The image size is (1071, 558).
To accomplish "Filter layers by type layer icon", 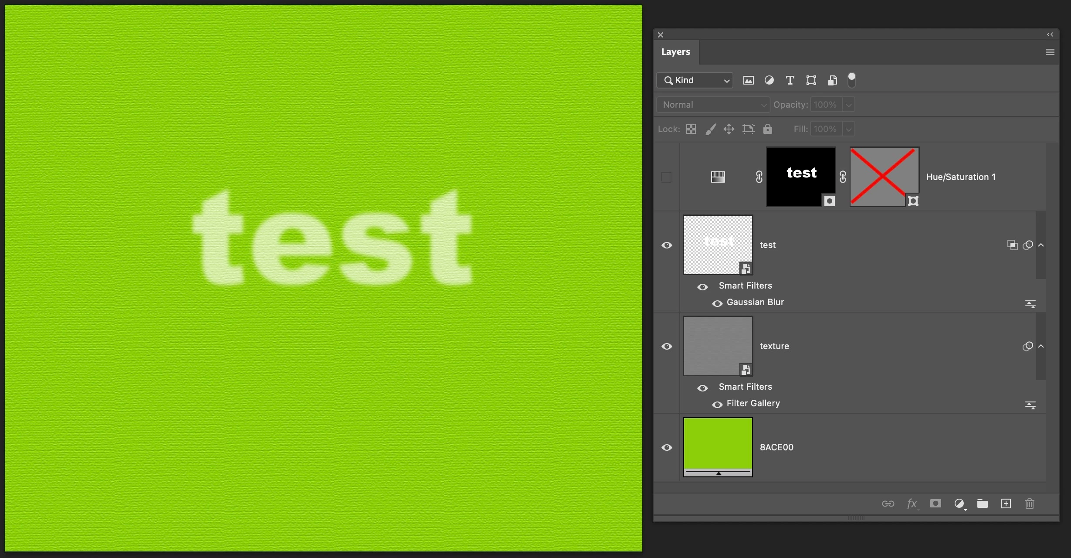I will [x=790, y=80].
